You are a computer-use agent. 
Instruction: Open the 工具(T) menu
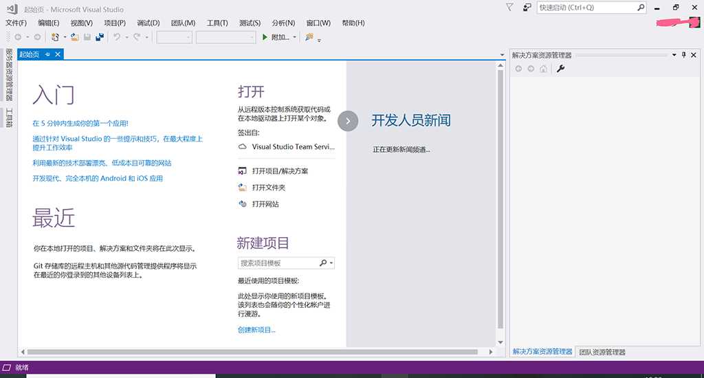tap(217, 23)
